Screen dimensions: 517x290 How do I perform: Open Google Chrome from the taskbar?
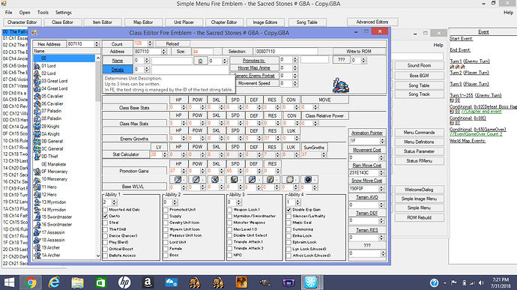(30, 283)
